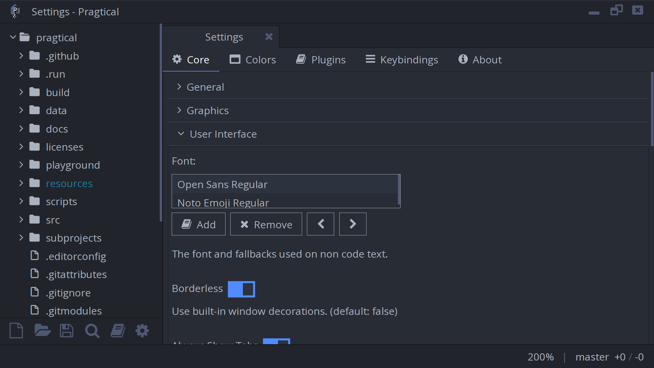Click the .gitmodules file icon
The height and width of the screenshot is (368, 654).
[x=34, y=310]
